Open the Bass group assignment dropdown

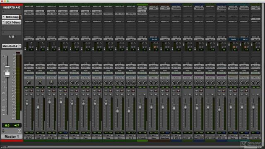click(154, 78)
